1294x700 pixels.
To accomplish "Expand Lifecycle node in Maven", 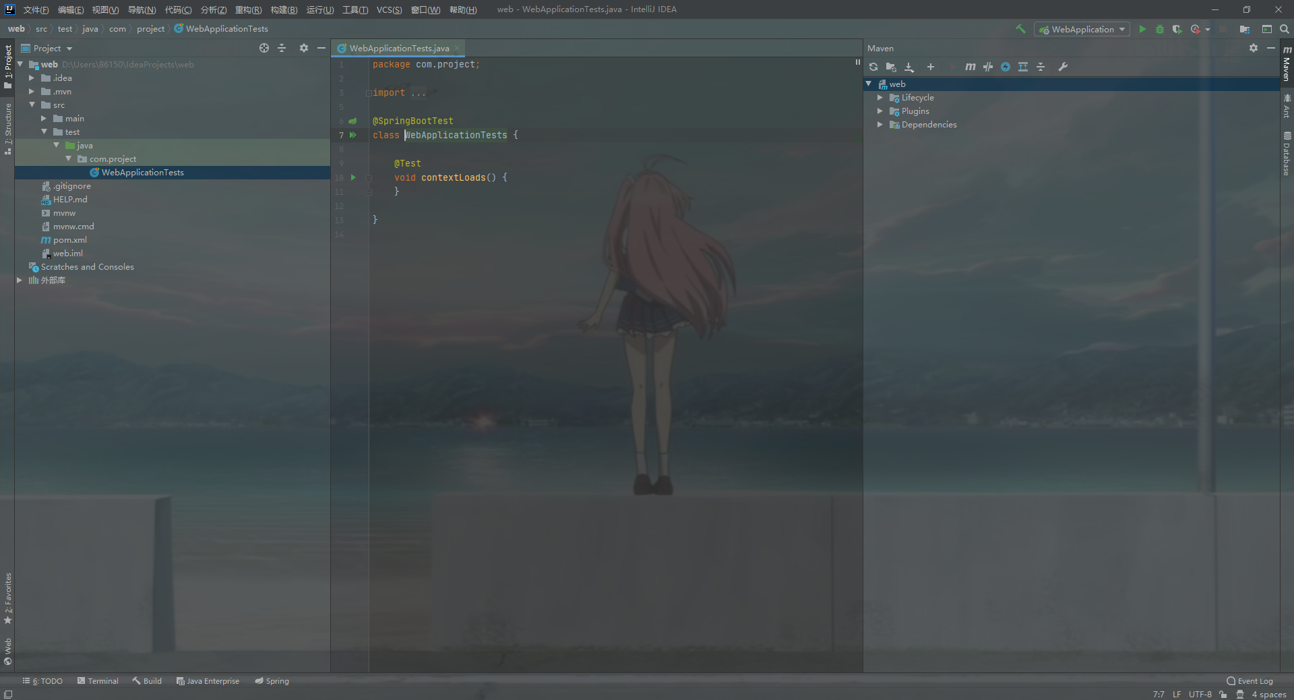I will (x=880, y=98).
